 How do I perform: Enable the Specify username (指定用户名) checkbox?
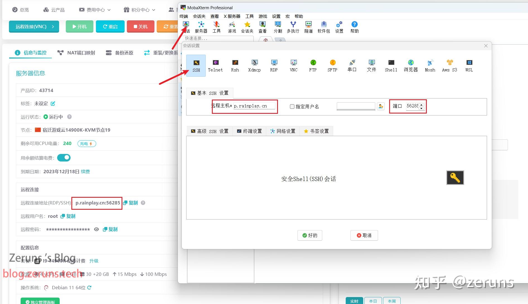[x=292, y=107]
